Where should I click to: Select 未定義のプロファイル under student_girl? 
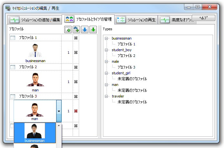132,79
